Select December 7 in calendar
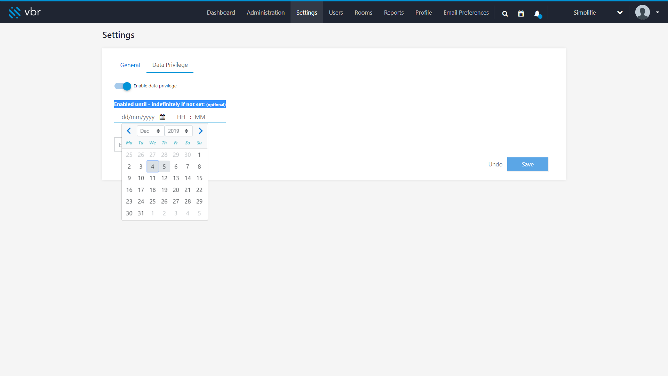Screen dimensions: 668x376 click(x=188, y=166)
